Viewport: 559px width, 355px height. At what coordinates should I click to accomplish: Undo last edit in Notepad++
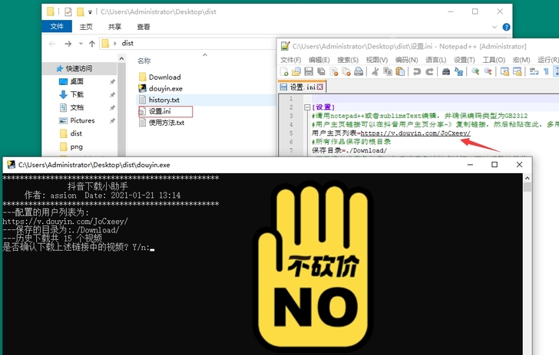click(x=416, y=71)
